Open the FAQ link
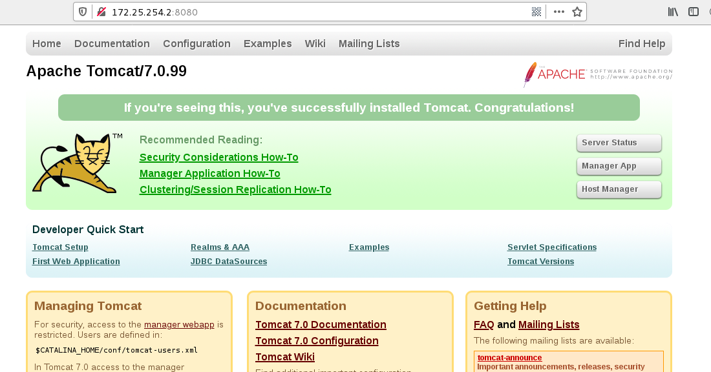The height and width of the screenshot is (372, 711). coord(484,324)
